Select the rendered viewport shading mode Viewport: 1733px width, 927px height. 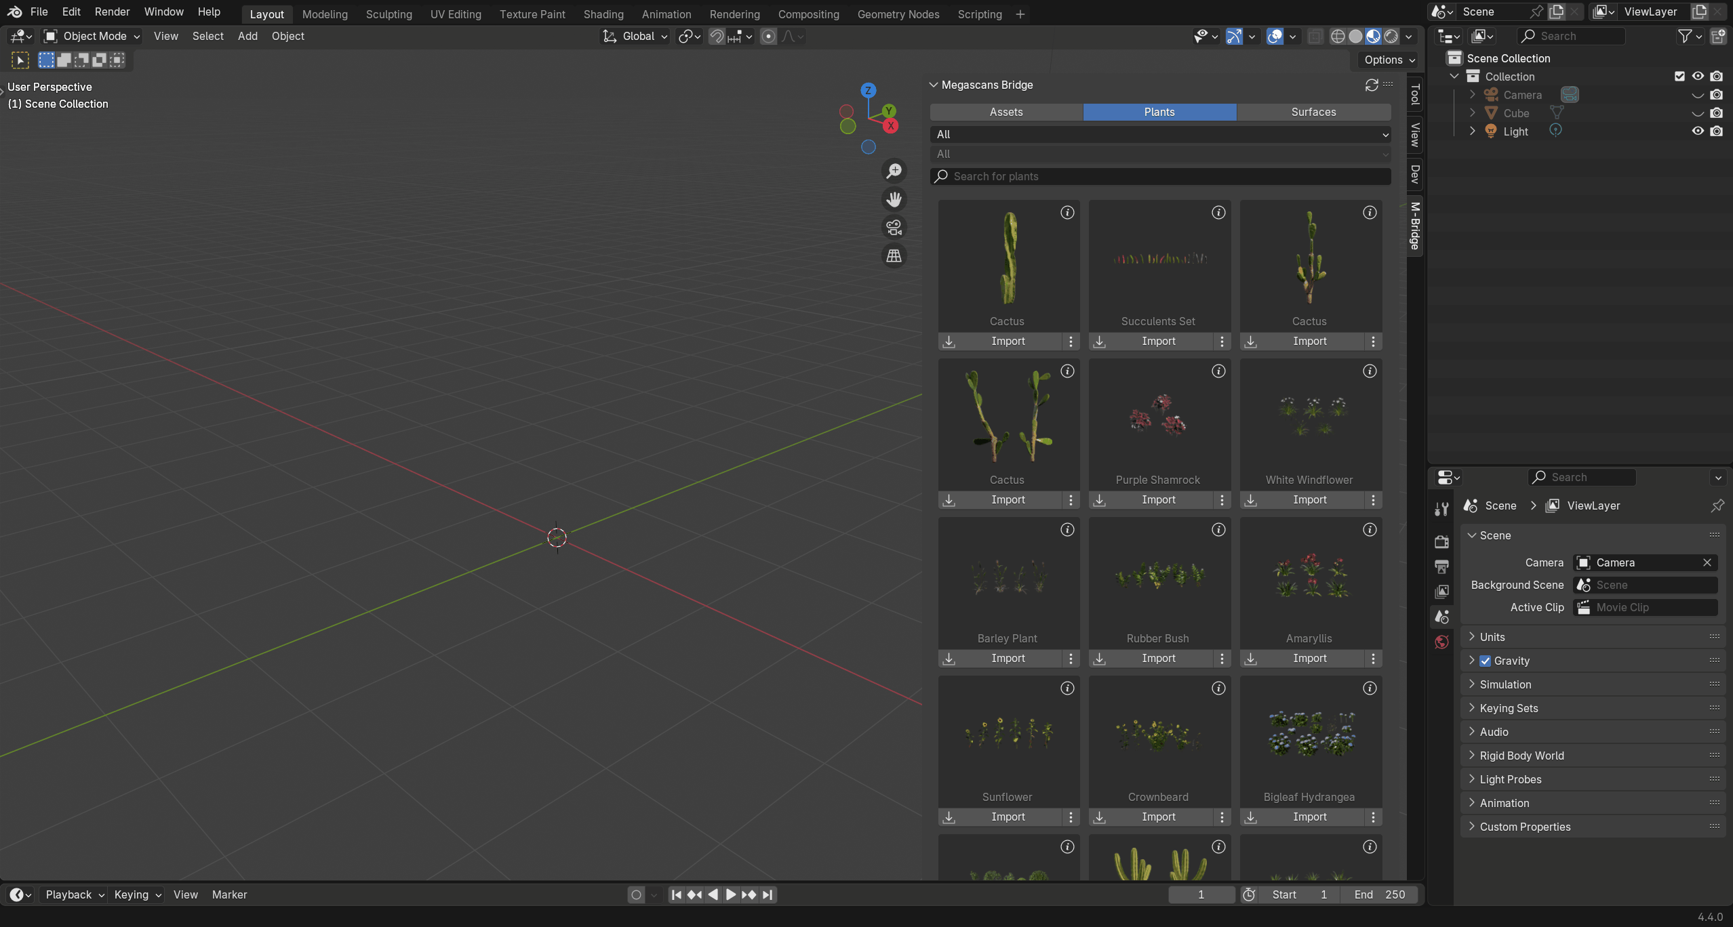(x=1391, y=37)
